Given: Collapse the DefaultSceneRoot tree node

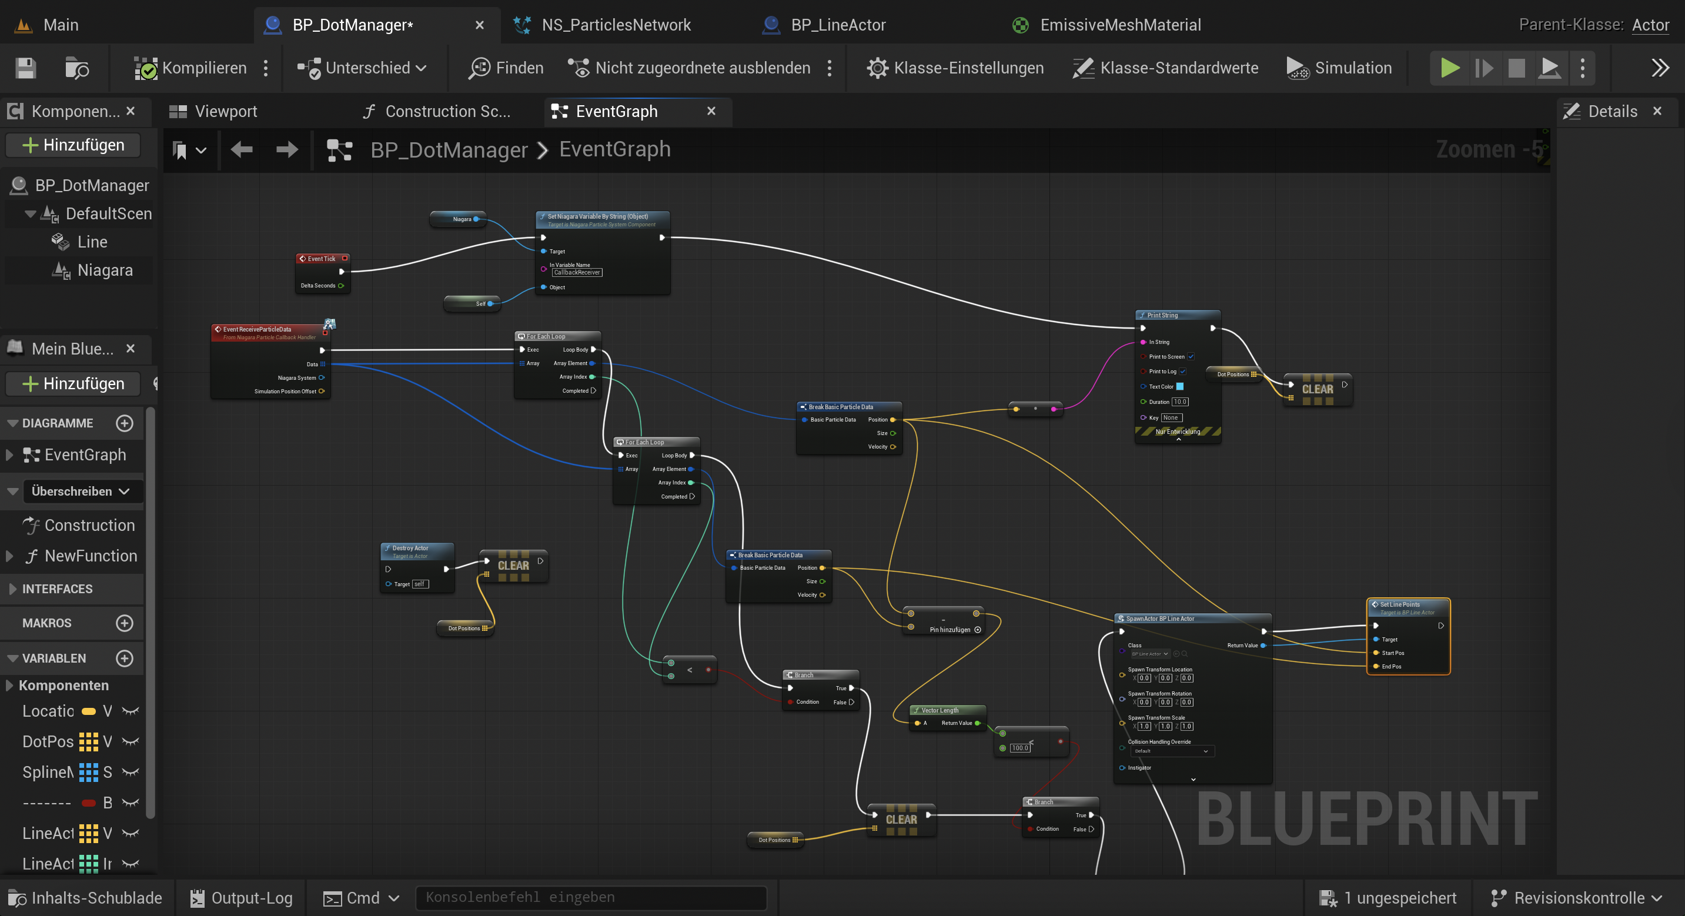Looking at the screenshot, I should point(29,214).
